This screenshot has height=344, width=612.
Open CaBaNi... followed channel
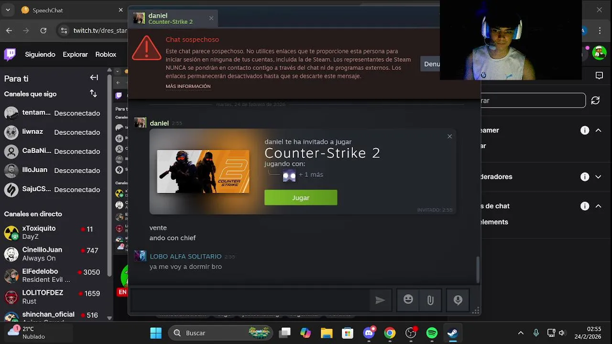point(53,151)
